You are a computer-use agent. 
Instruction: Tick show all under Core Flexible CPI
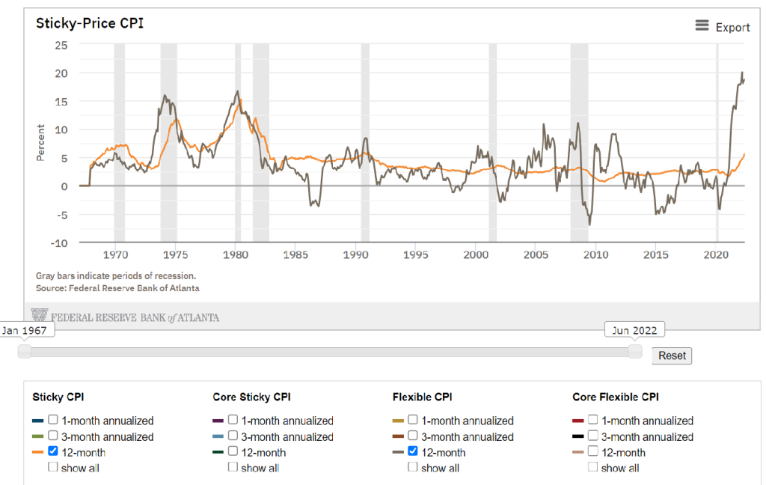click(x=593, y=467)
